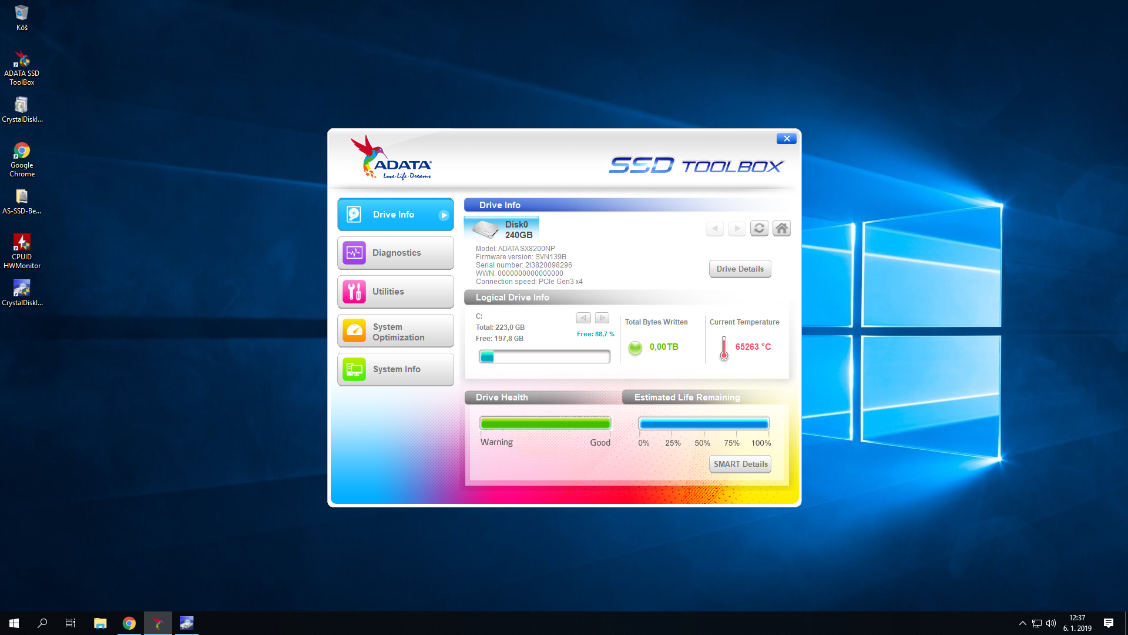The height and width of the screenshot is (635, 1128).
Task: Click the C: drive free space bar
Action: pos(545,356)
